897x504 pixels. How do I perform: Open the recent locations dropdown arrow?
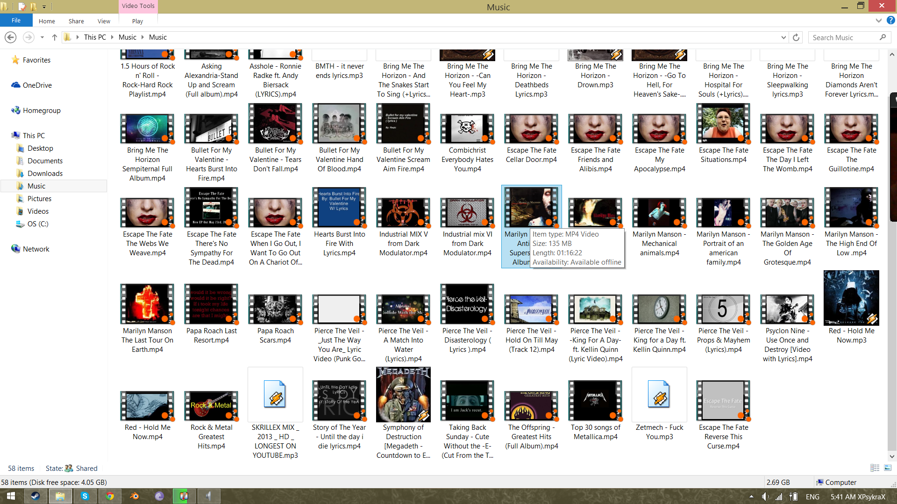(x=42, y=37)
